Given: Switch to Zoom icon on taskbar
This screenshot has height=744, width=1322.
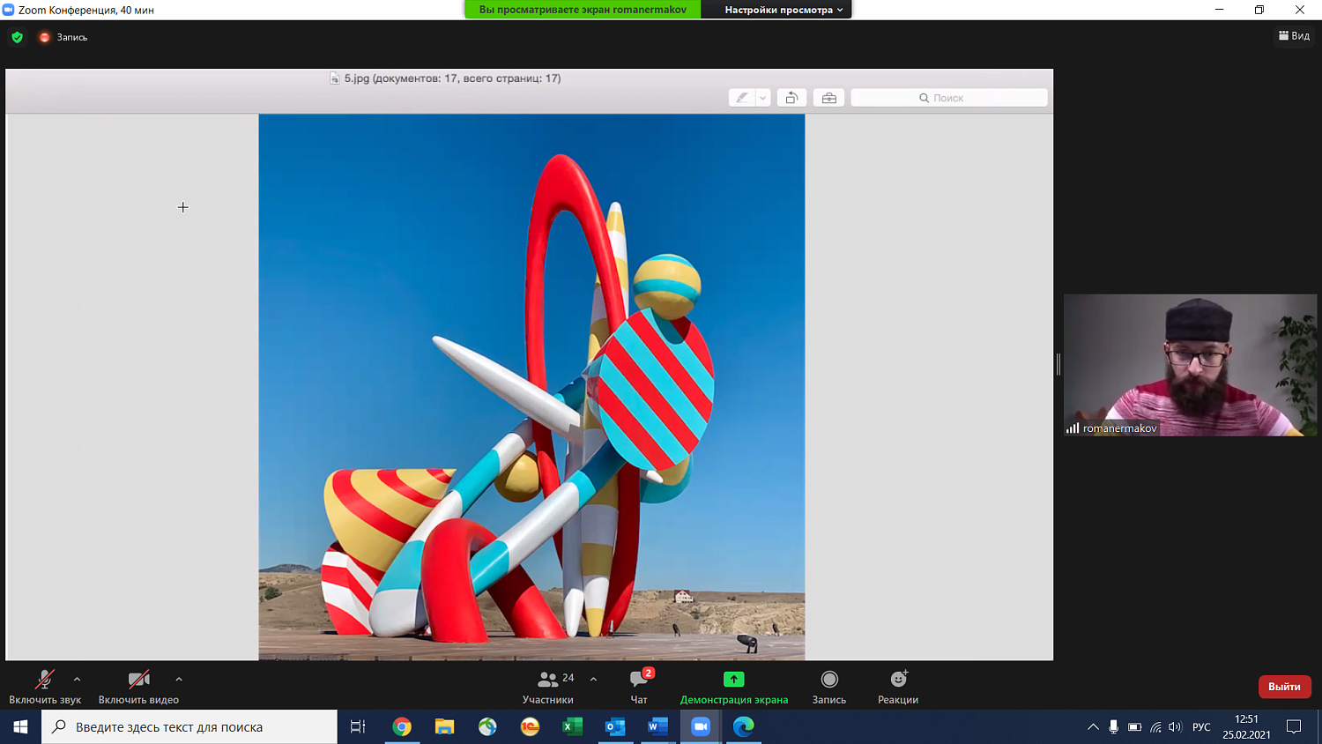Looking at the screenshot, I should coord(701,726).
